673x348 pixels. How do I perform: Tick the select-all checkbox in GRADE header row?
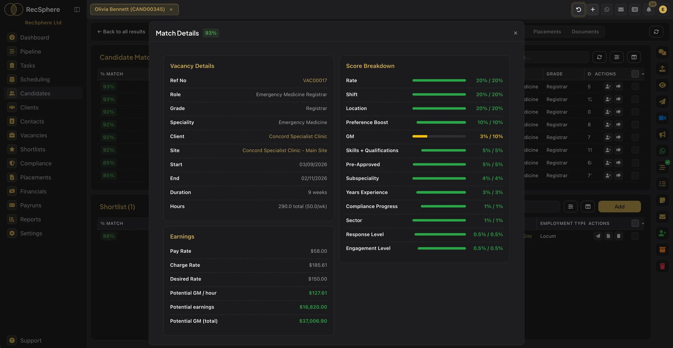pos(635,74)
